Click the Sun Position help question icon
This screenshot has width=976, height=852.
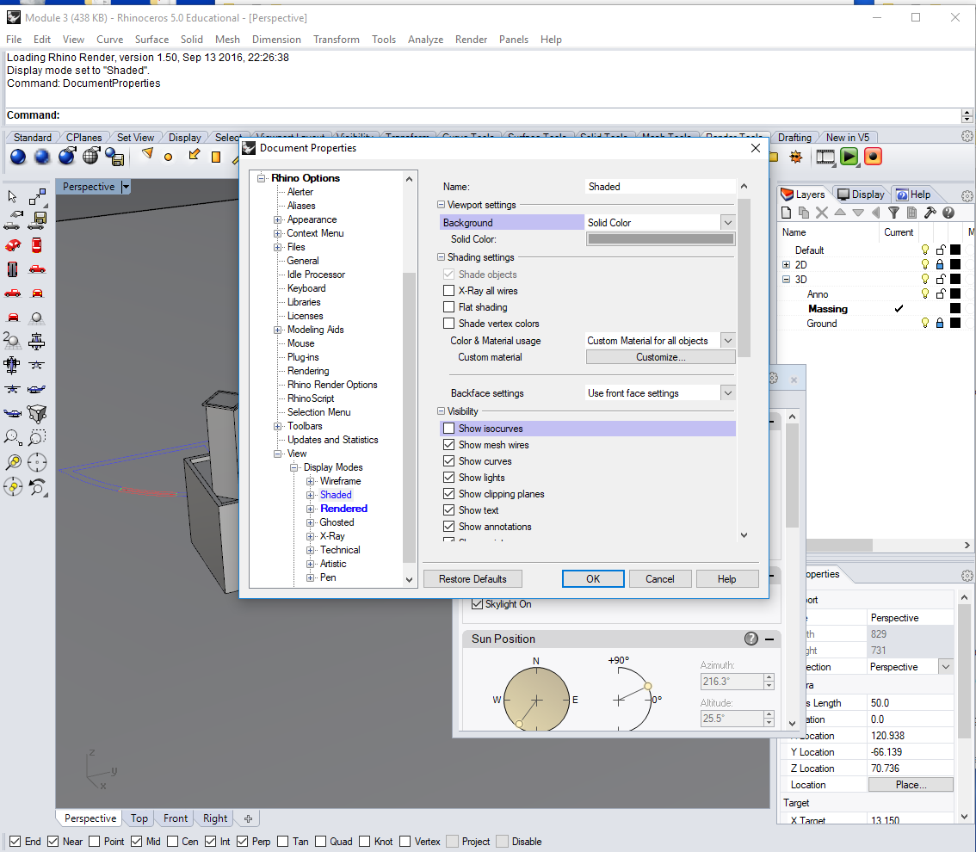pyautogui.click(x=751, y=639)
